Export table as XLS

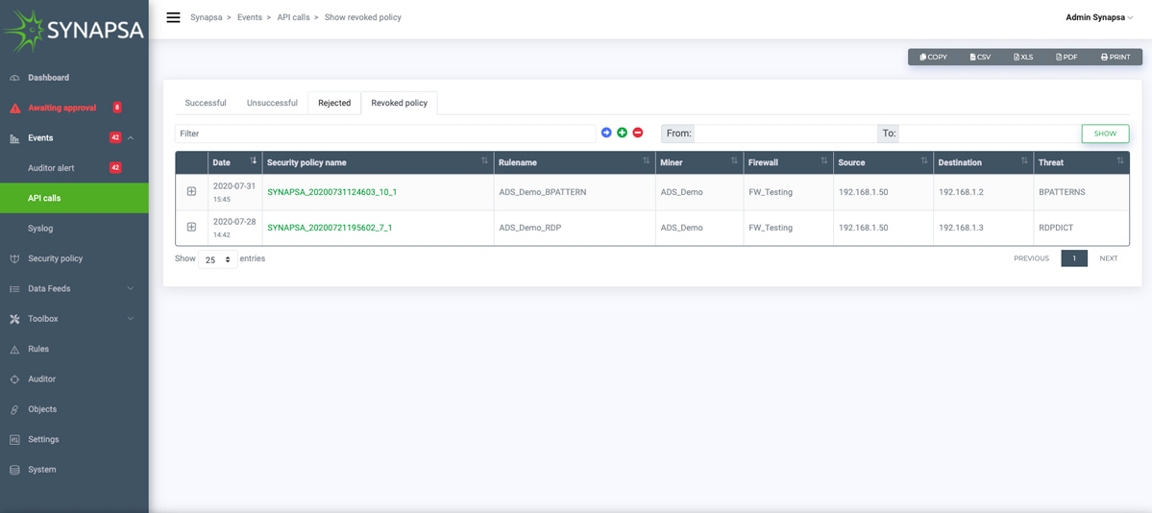click(1023, 57)
